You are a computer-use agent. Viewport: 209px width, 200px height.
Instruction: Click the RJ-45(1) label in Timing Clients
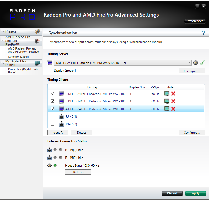click(71, 117)
